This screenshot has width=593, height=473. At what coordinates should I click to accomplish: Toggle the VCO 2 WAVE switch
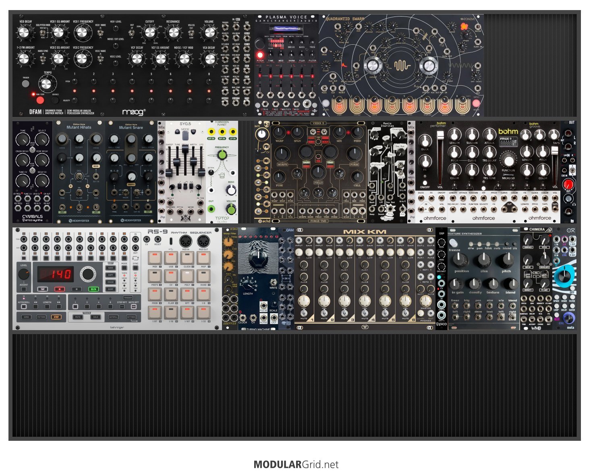tap(100, 58)
